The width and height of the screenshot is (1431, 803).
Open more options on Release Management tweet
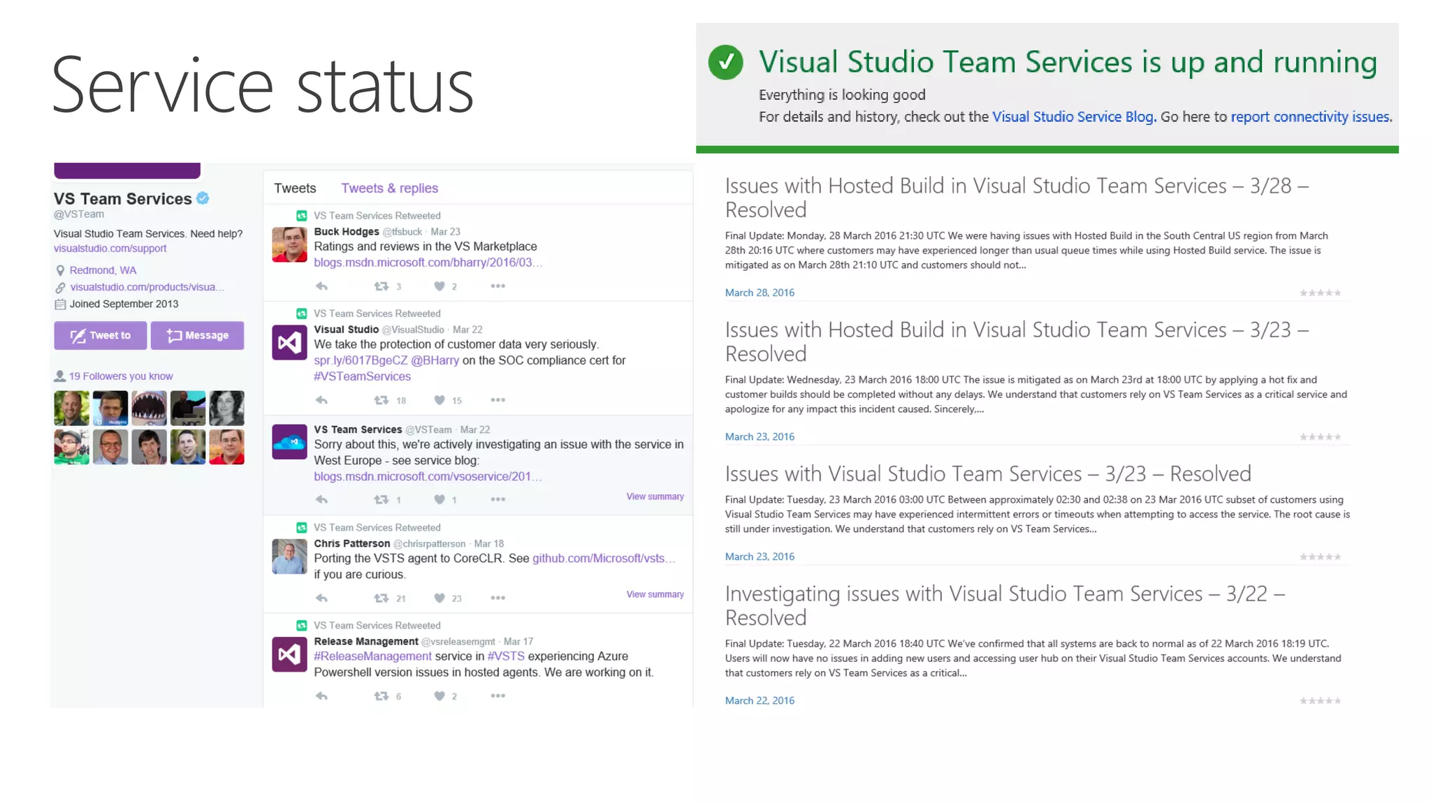pyautogui.click(x=497, y=695)
